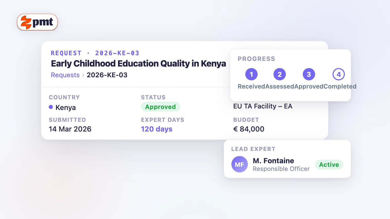Select progress step 1 Received circle

tap(251, 74)
